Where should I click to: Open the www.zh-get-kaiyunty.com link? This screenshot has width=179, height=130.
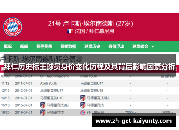pyautogui.click(x=134, y=121)
